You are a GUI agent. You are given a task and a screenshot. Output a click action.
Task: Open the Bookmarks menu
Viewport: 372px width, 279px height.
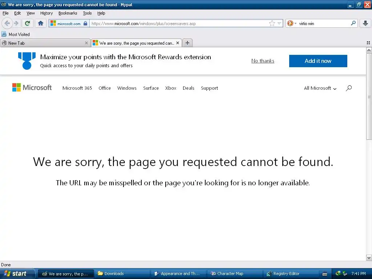click(68, 13)
